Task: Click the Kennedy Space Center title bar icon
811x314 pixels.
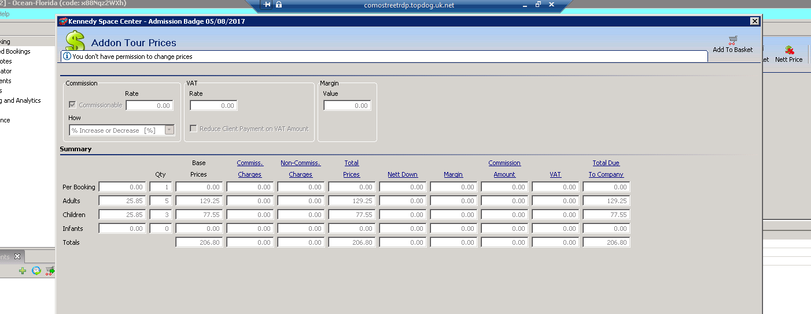Action: (63, 21)
